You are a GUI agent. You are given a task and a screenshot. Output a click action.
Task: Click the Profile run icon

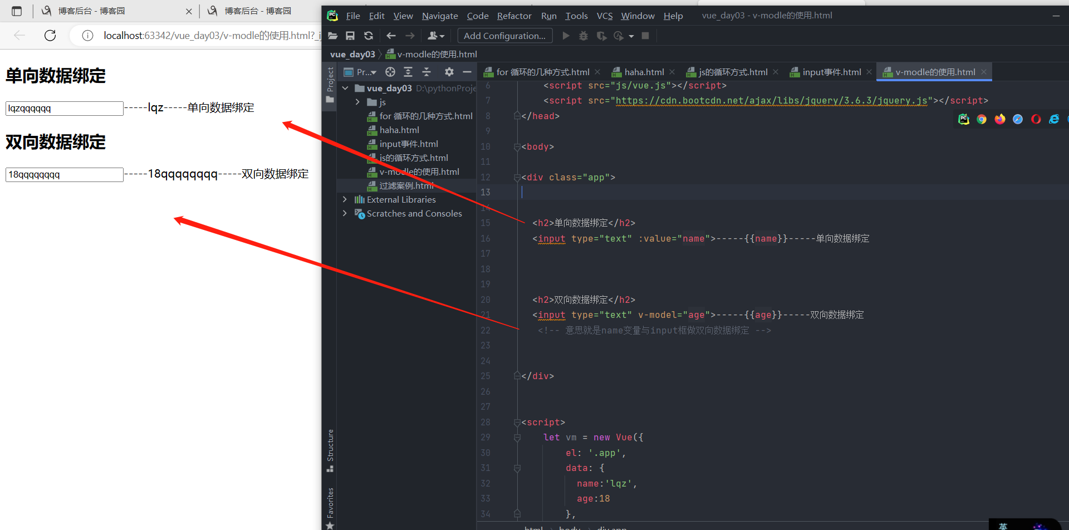[619, 36]
